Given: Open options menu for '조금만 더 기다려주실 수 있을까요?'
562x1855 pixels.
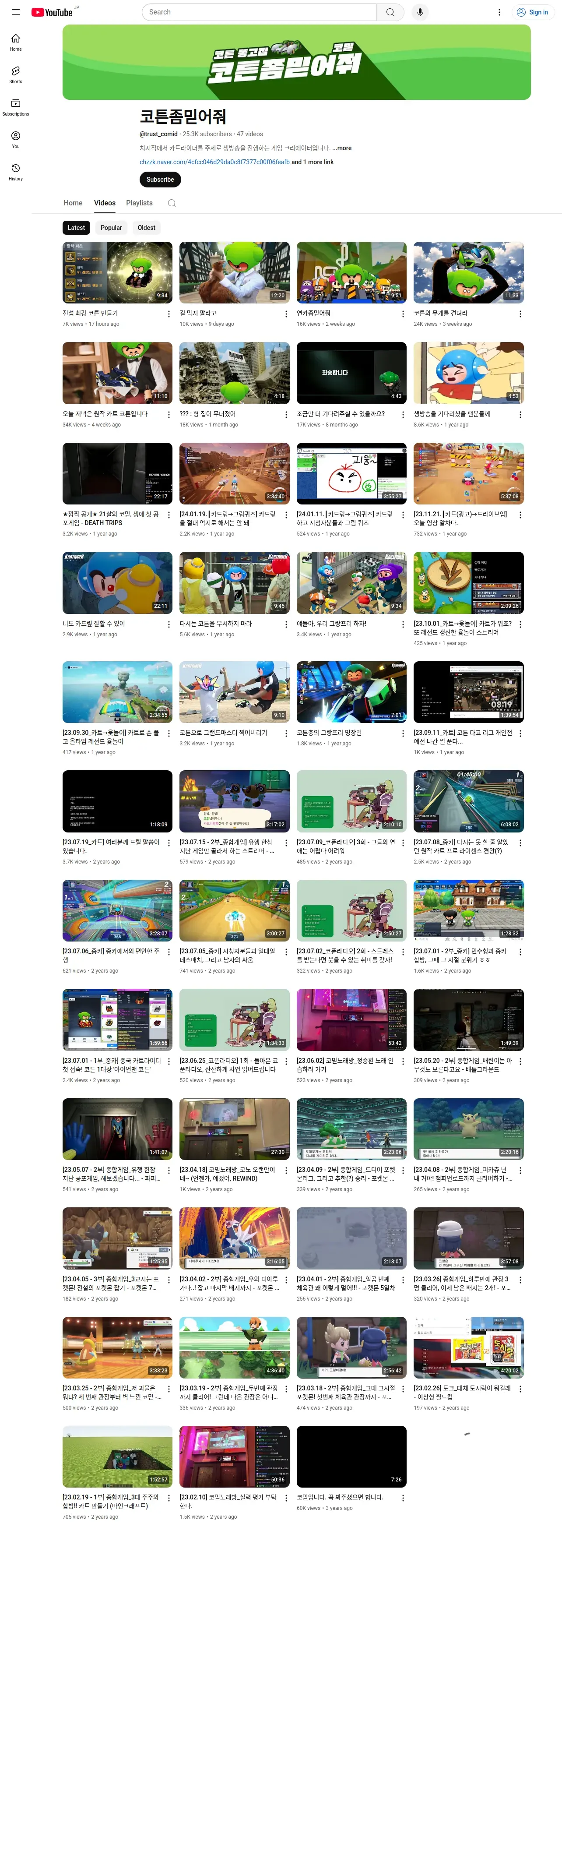Looking at the screenshot, I should (x=403, y=415).
